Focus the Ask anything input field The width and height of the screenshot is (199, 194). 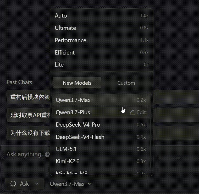(28, 154)
